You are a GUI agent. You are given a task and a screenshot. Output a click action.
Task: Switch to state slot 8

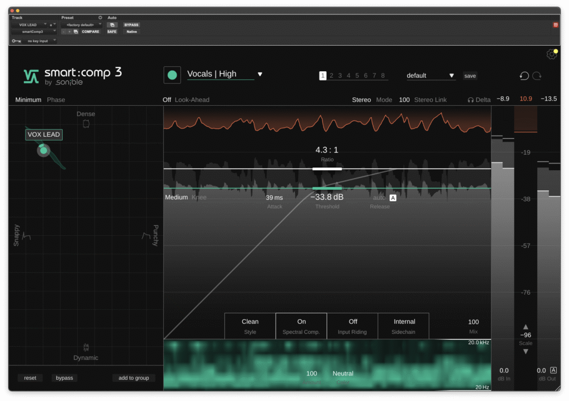[x=383, y=76]
